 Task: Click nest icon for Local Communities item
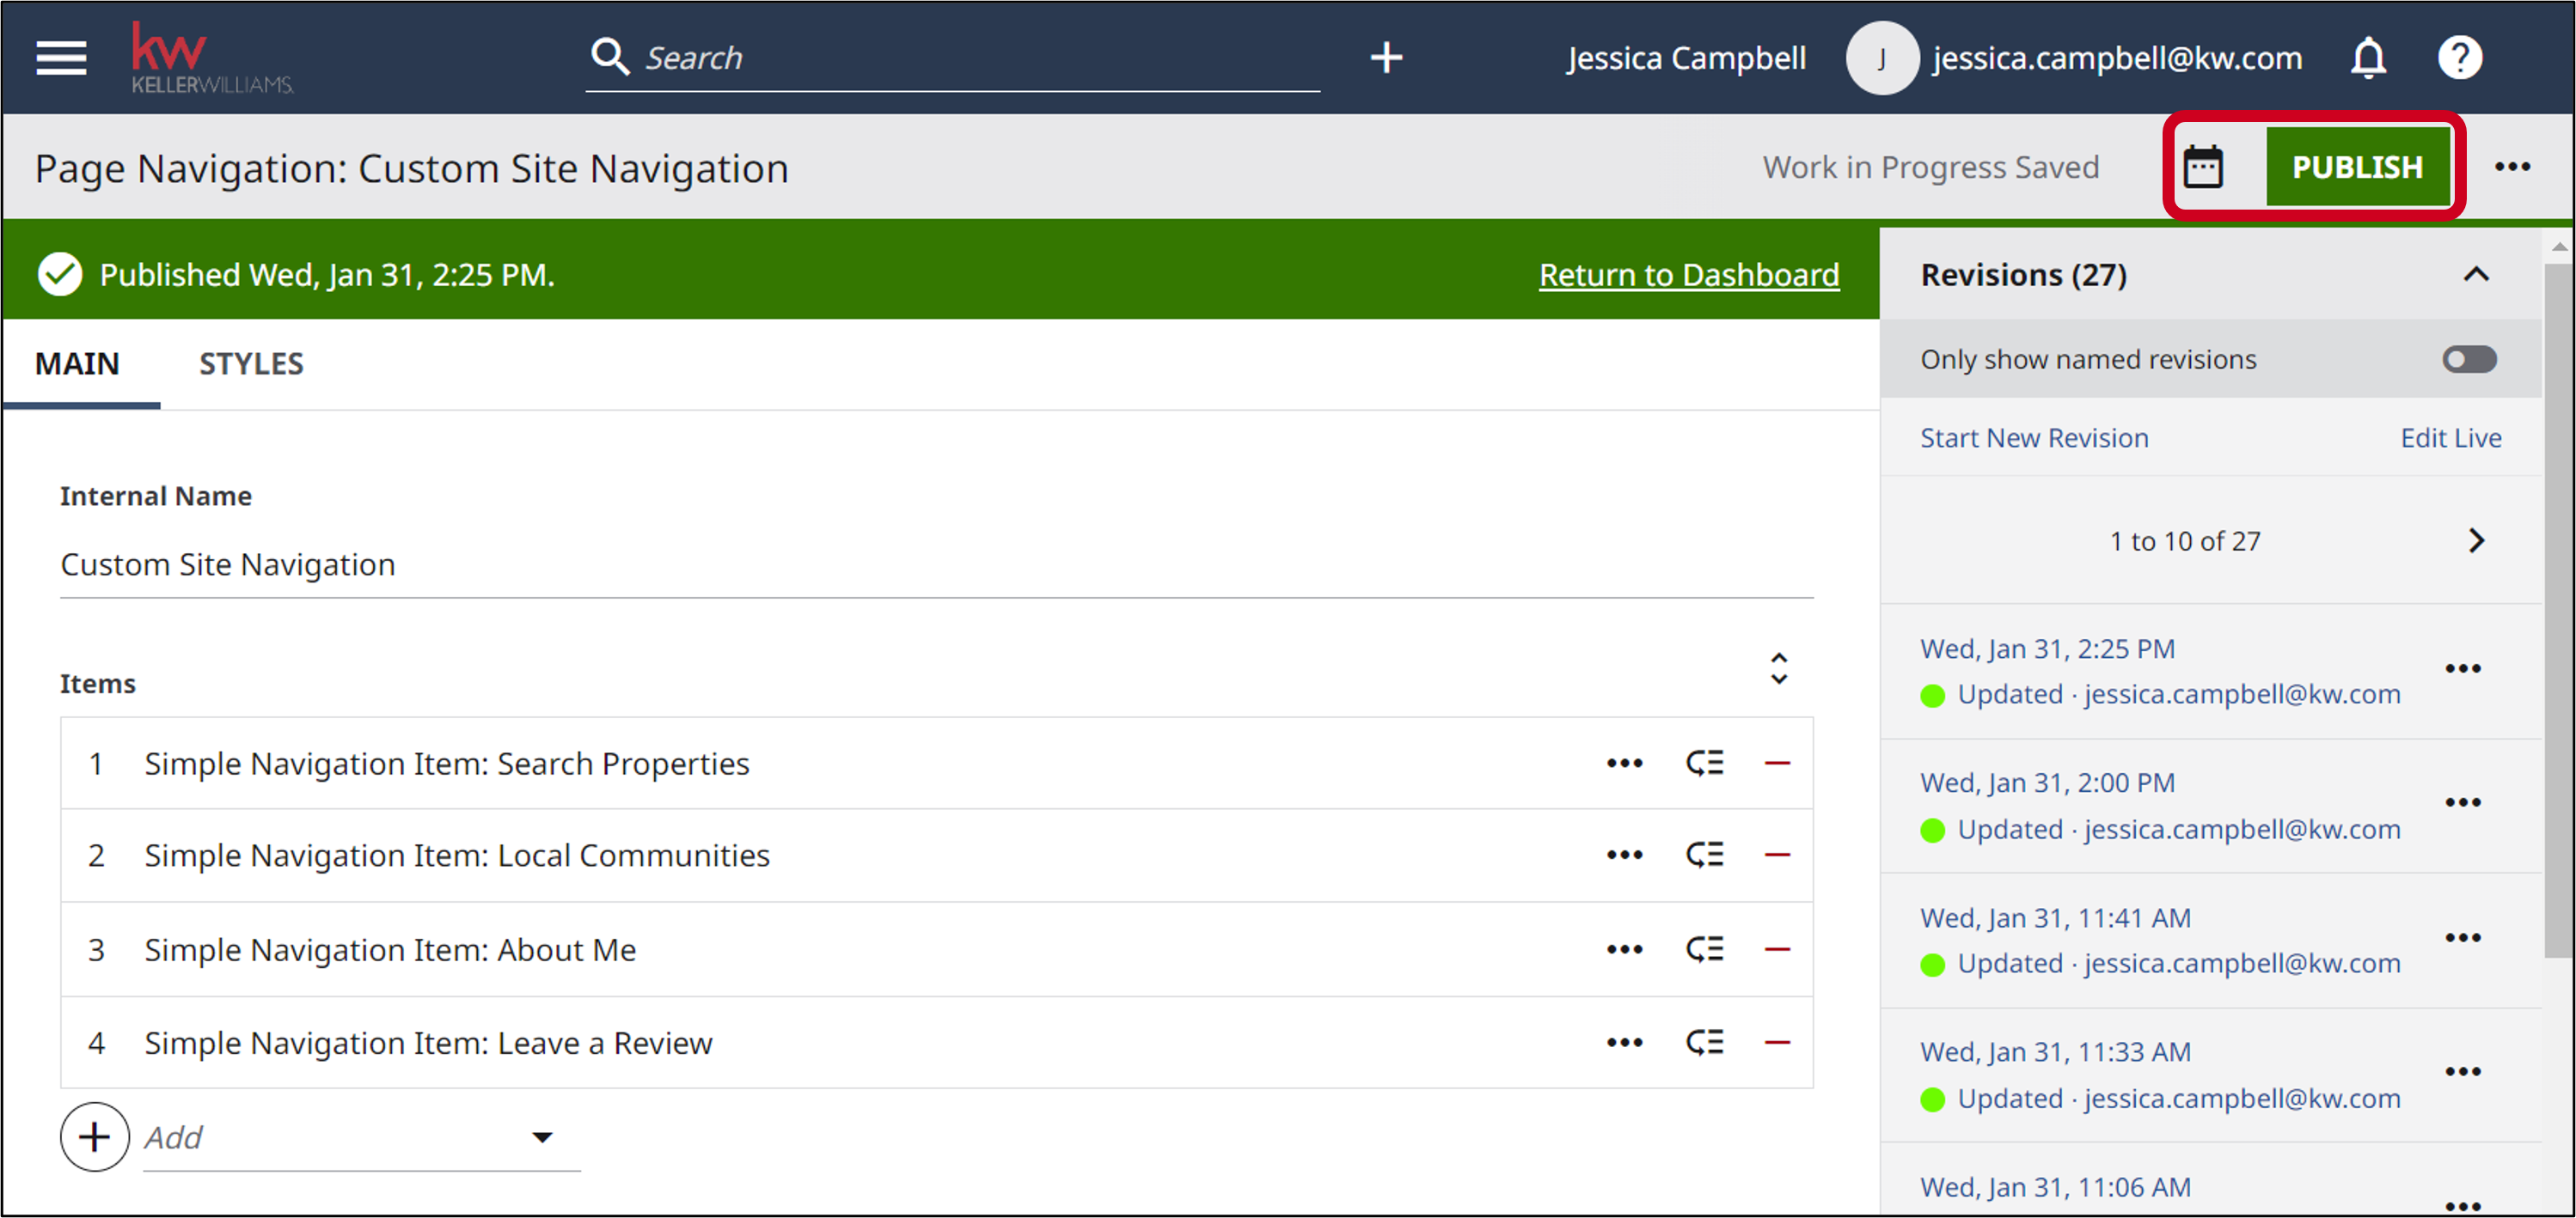coord(1704,856)
